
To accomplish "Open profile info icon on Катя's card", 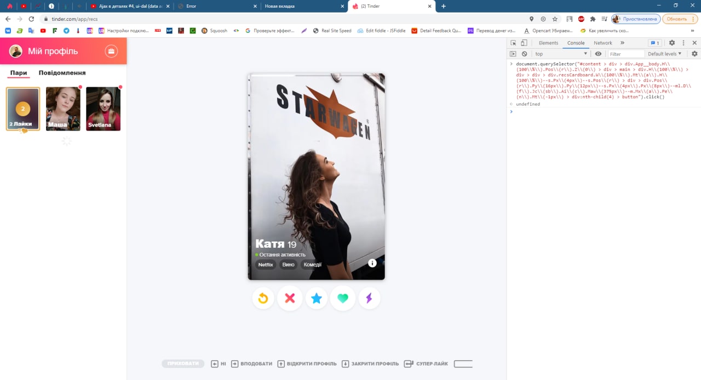I will click(372, 263).
